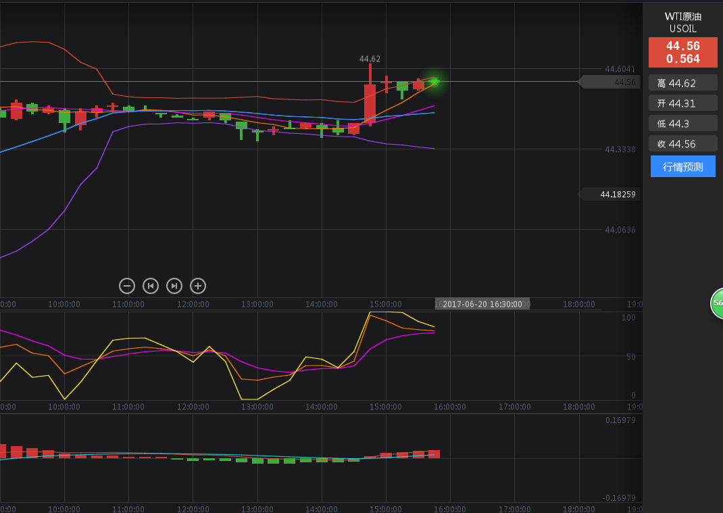Click the zoom in plus icon
This screenshot has height=513, width=723.
[198, 286]
